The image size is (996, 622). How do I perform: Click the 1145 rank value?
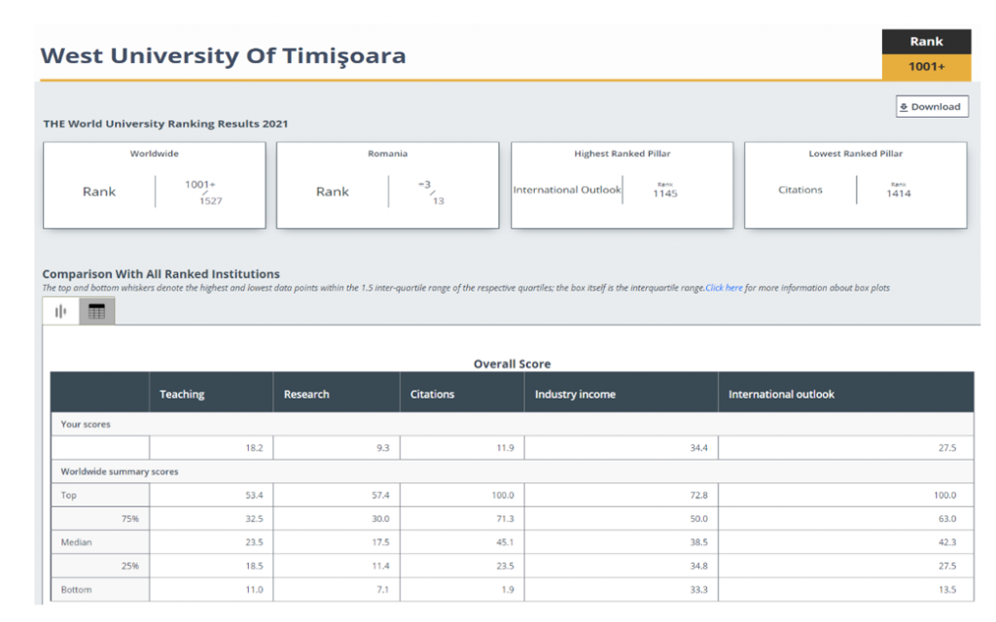coord(665,193)
